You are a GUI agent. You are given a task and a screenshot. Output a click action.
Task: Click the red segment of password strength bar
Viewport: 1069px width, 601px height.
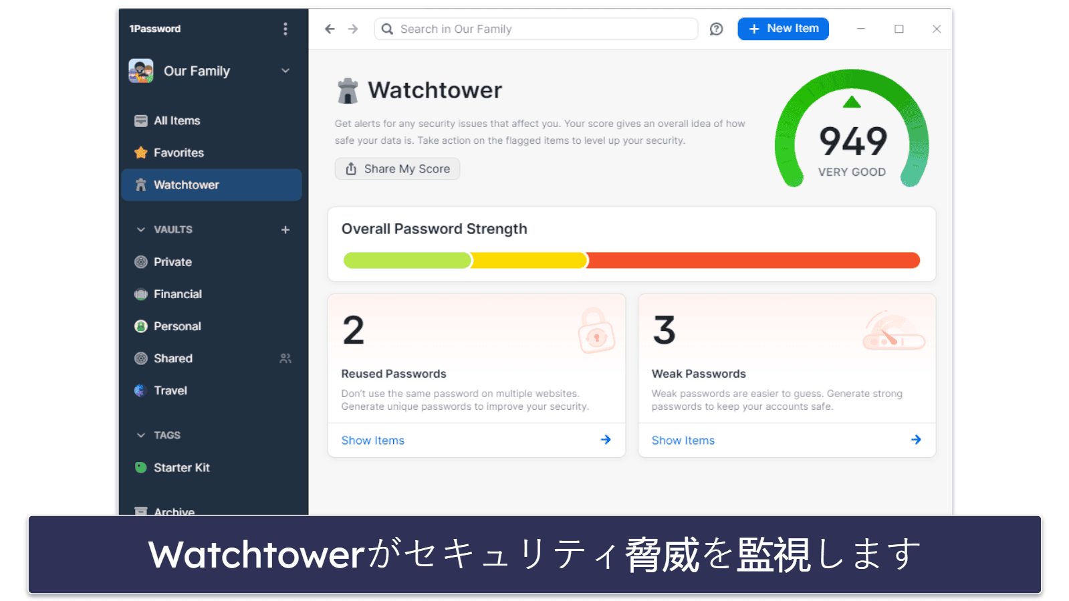pos(753,261)
